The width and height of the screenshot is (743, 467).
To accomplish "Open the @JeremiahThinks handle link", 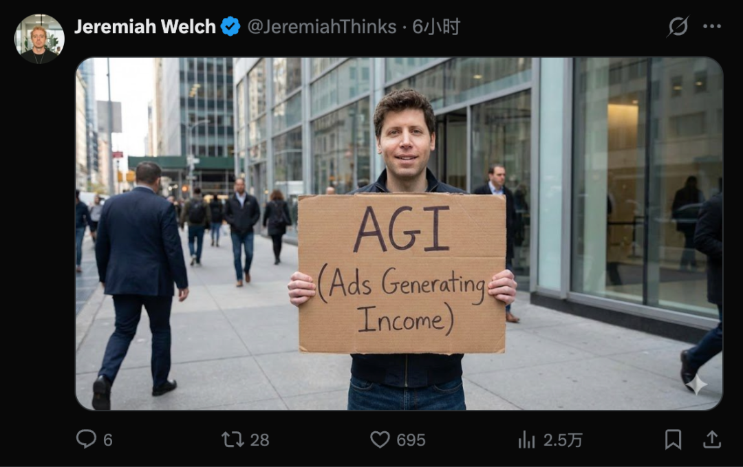I will click(322, 27).
